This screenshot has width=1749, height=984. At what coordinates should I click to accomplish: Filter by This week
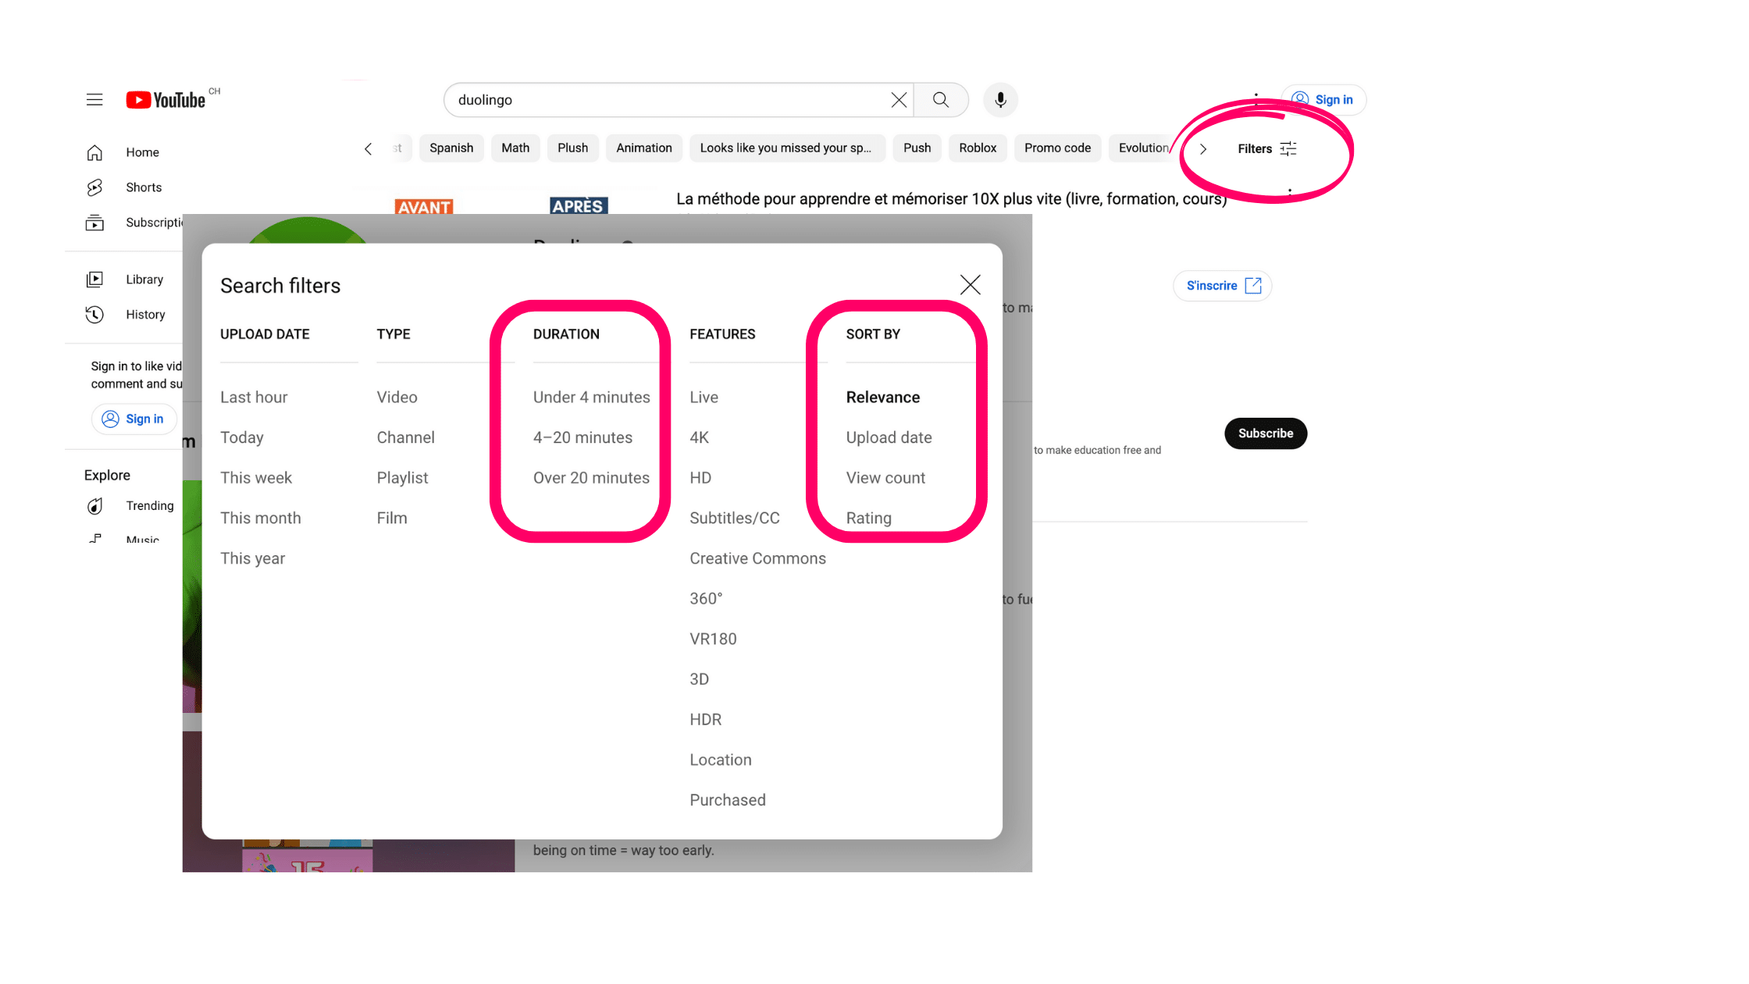256,478
